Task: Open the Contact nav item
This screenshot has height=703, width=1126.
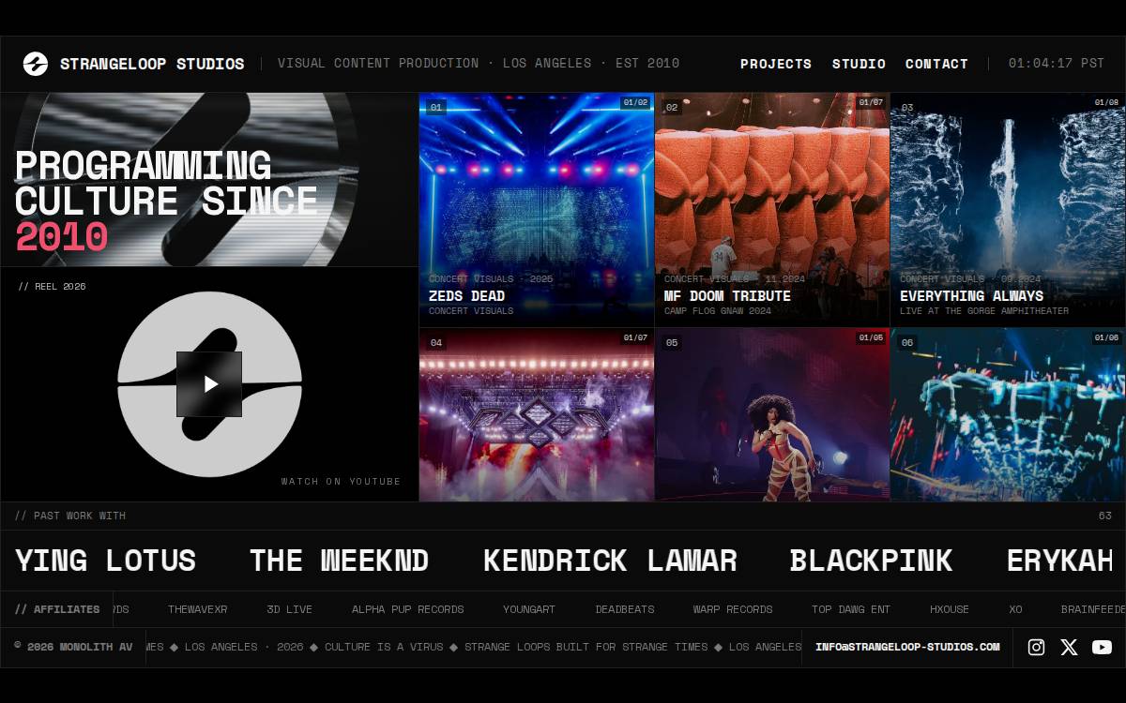Action: click(936, 64)
